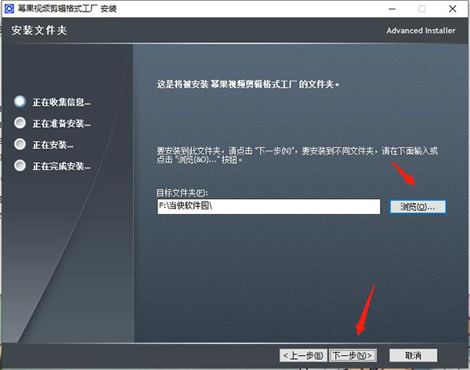
Task: Click the 正在完成安装... step text
Action: pyautogui.click(x=61, y=166)
